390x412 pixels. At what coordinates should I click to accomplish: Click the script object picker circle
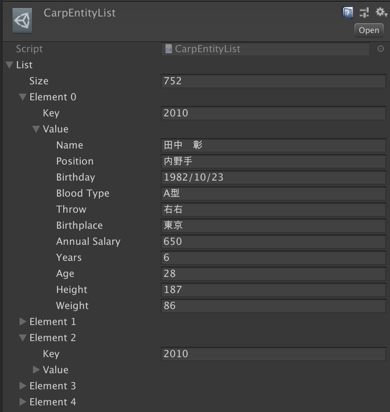point(381,49)
